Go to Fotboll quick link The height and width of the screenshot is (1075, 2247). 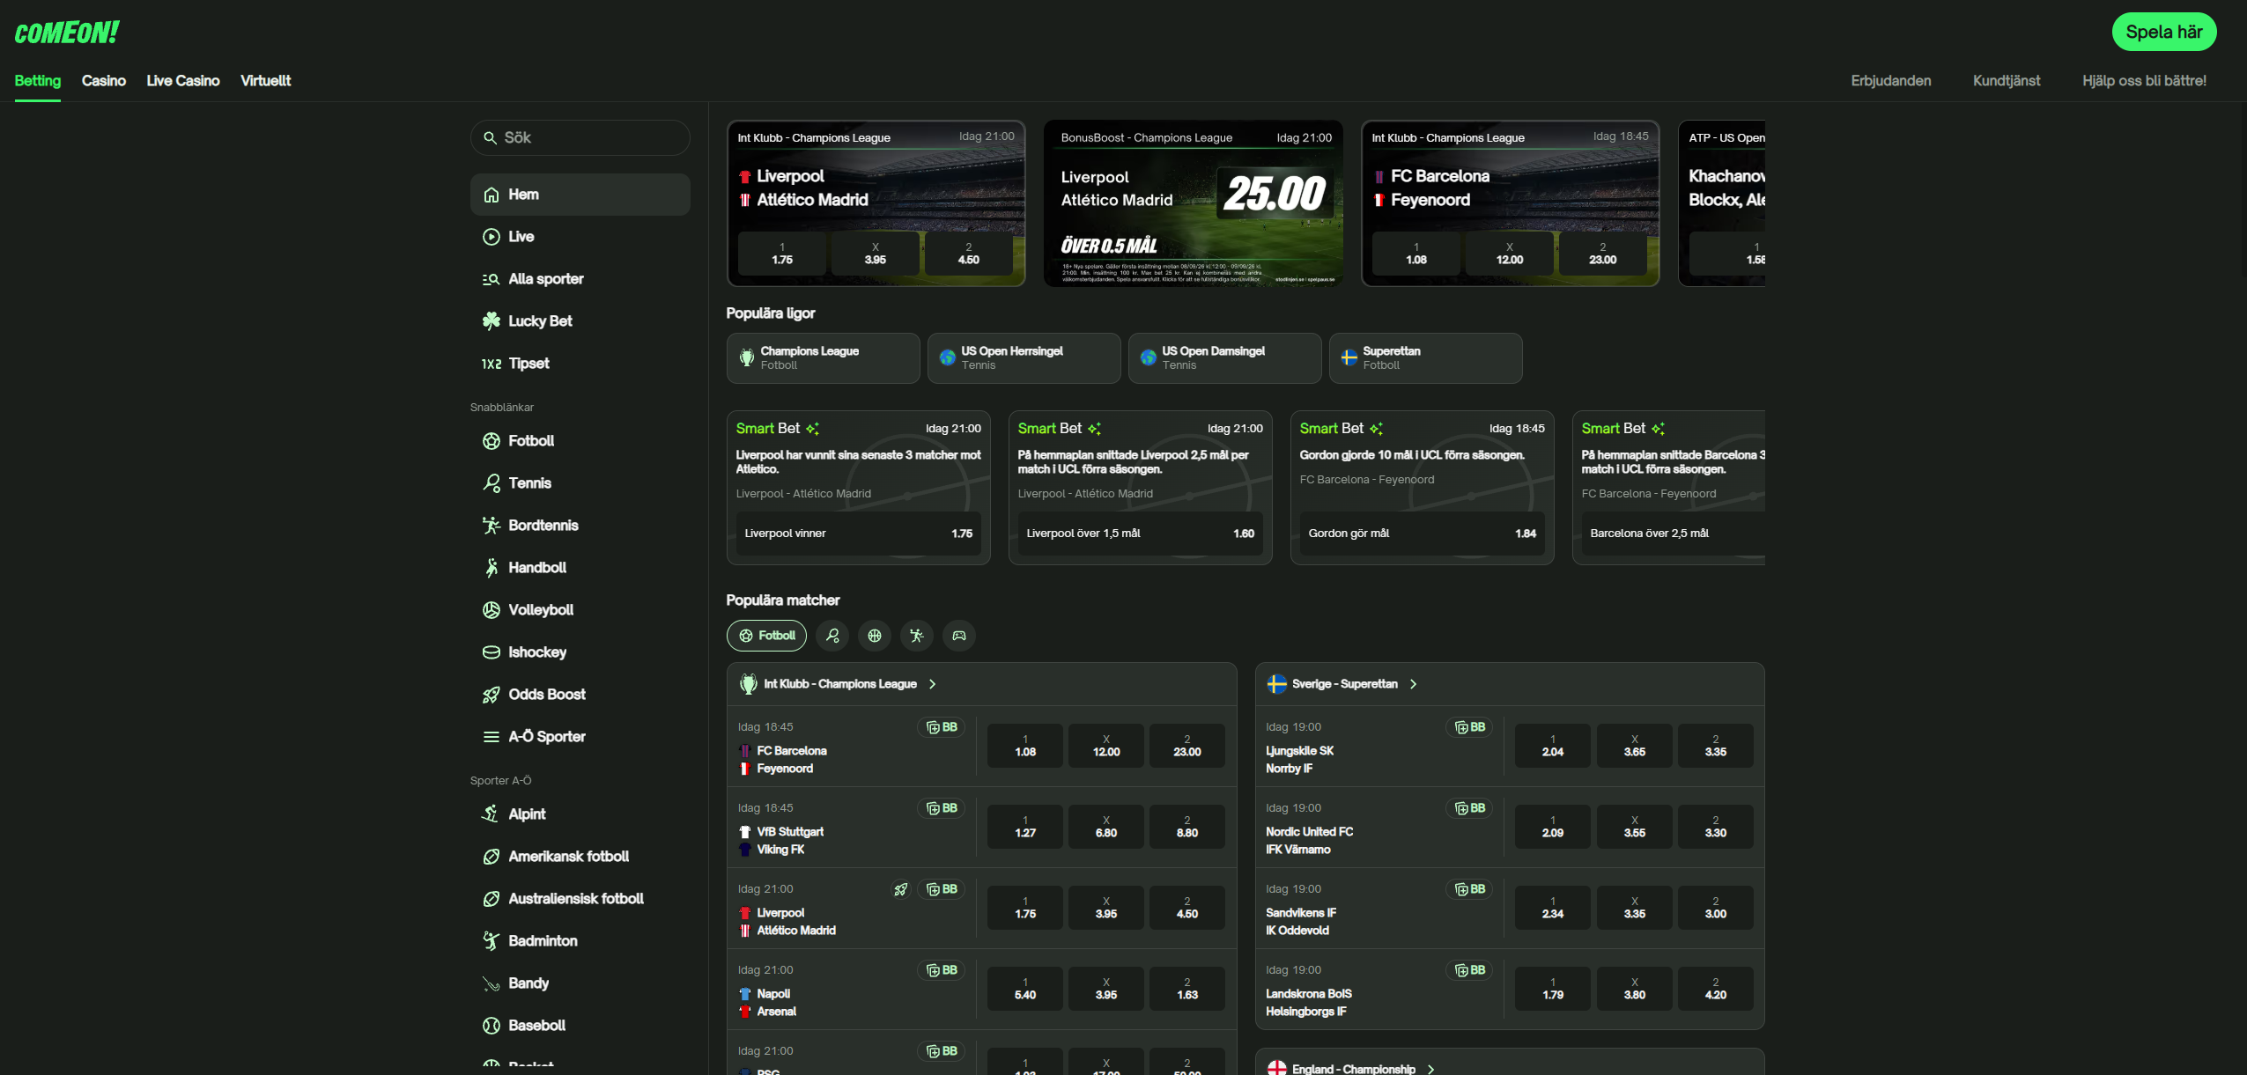pos(580,441)
